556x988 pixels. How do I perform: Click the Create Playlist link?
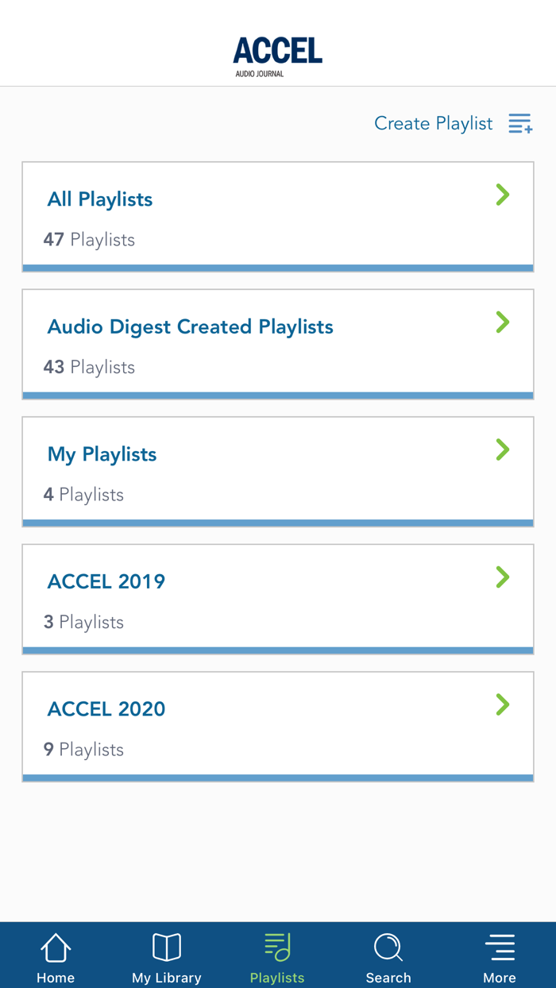click(x=433, y=123)
